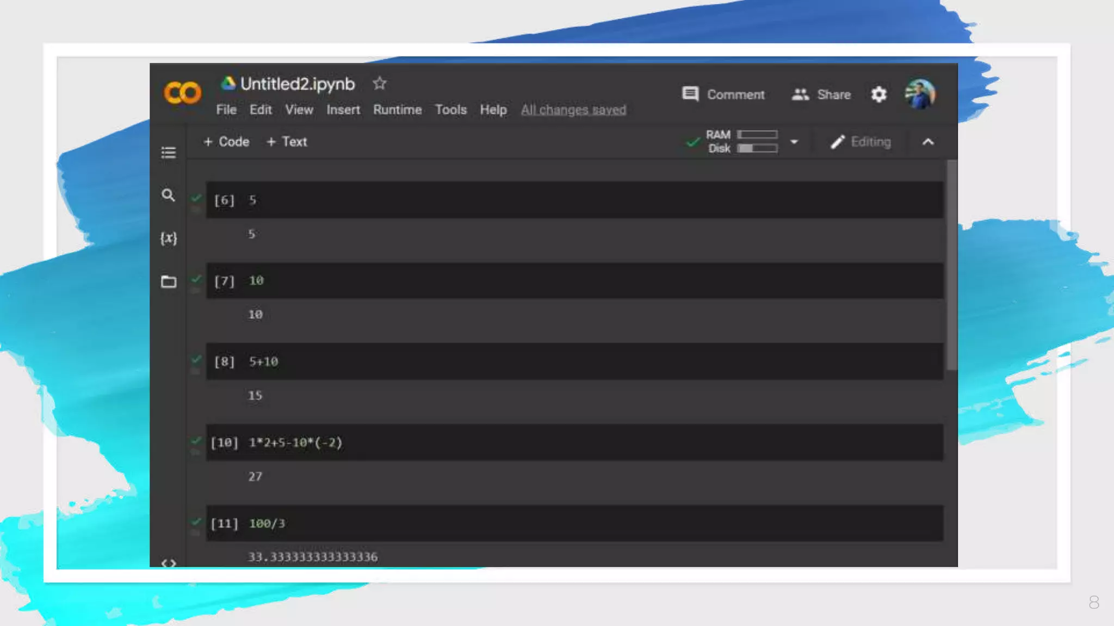Image resolution: width=1114 pixels, height=626 pixels.
Task: Click the user account avatar
Action: point(920,95)
